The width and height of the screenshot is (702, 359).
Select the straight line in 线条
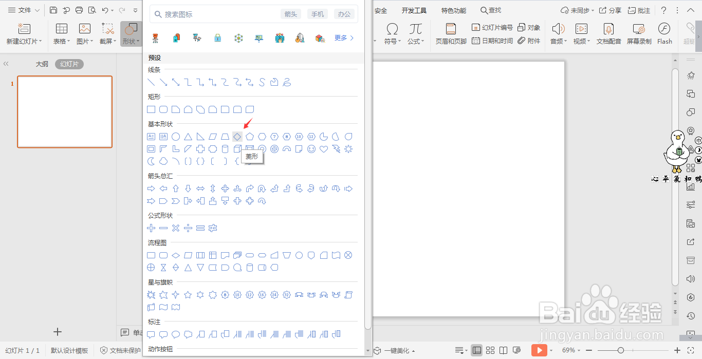(151, 82)
